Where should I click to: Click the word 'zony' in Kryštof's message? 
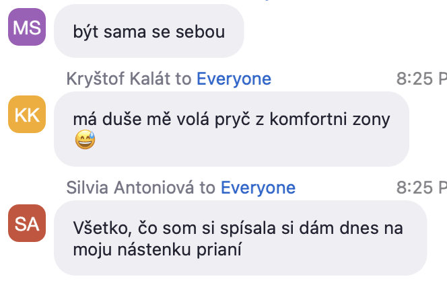tap(371, 120)
